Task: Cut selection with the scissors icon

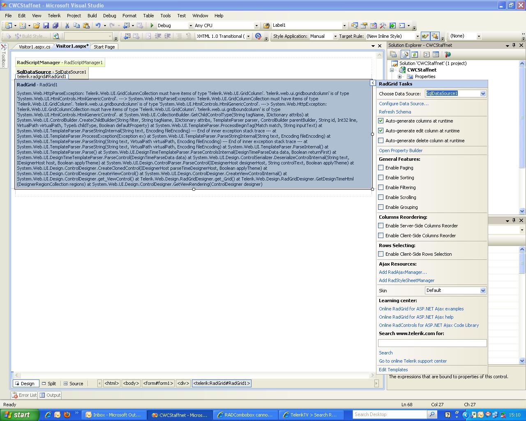Action: tap(67, 25)
